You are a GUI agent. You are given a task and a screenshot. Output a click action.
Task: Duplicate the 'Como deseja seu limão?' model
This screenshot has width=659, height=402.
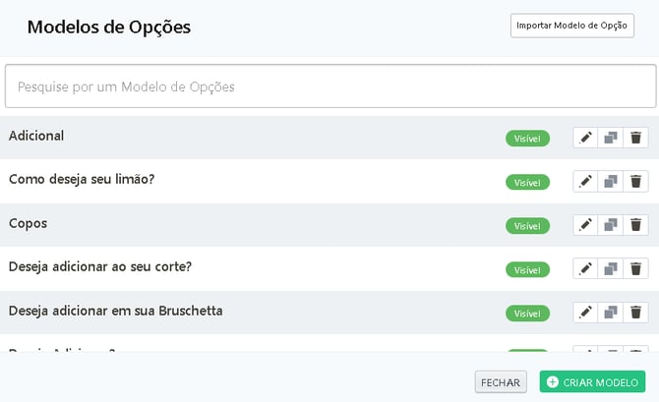point(611,182)
